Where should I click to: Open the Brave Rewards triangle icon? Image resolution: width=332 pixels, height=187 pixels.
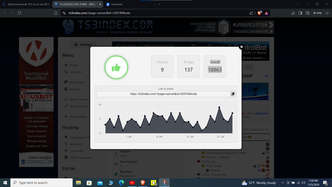[x=266, y=13]
